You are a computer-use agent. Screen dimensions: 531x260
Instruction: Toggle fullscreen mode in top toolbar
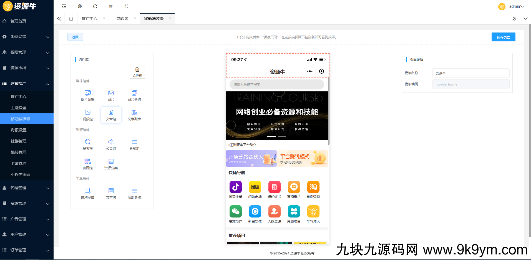pyautogui.click(x=126, y=6)
